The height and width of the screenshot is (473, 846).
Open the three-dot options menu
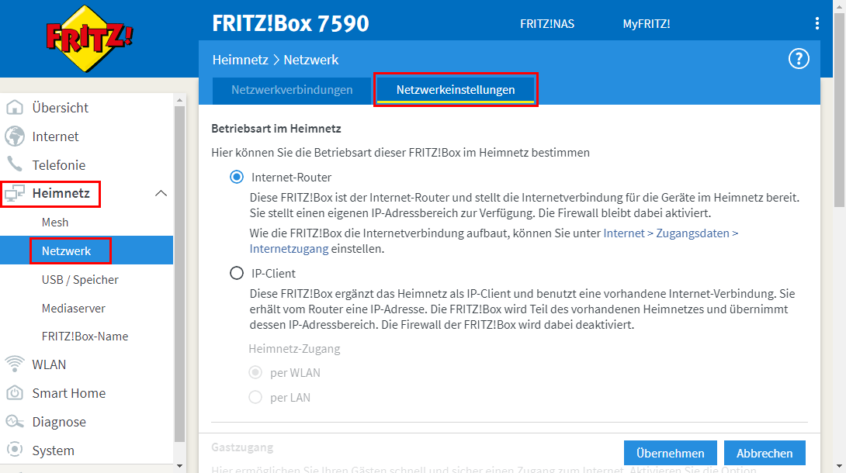tap(817, 23)
